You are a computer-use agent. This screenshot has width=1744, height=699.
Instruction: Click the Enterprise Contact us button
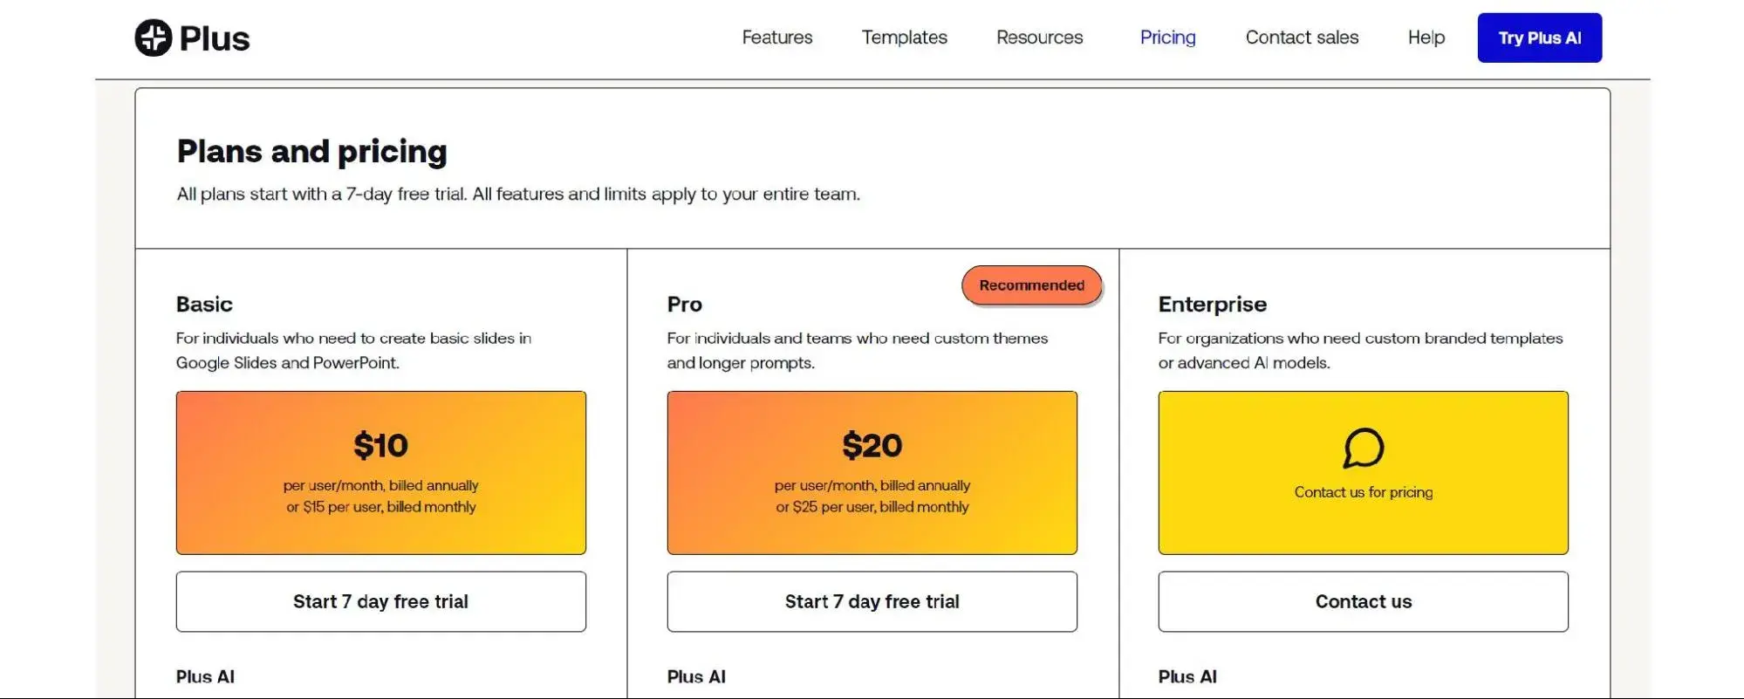1363,601
